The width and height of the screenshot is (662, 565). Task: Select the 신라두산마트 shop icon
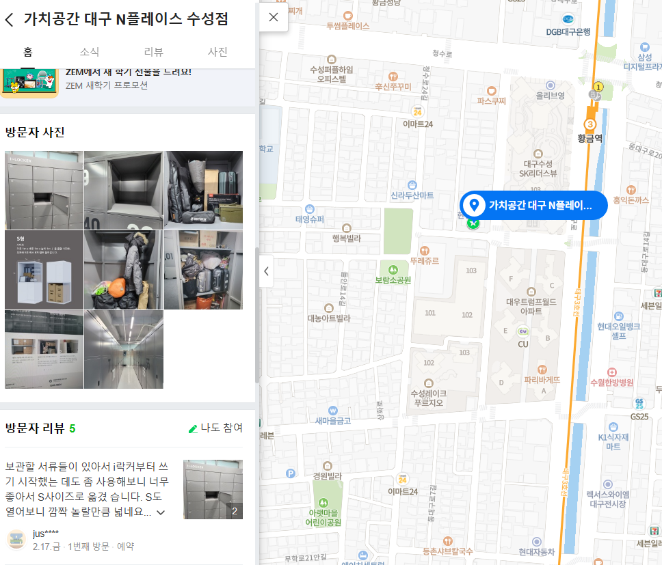412,185
